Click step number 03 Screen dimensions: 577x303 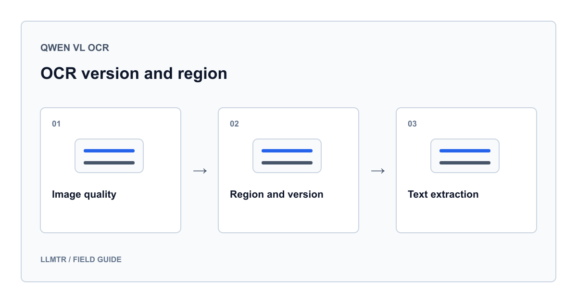click(412, 124)
